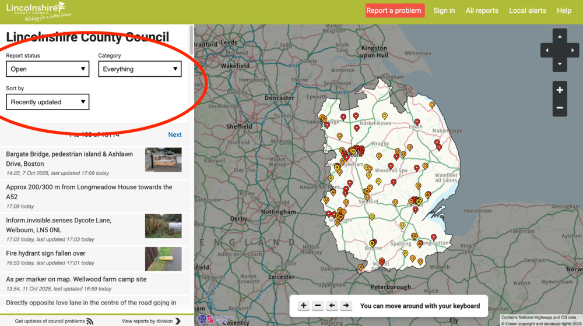
Task: Click the RSS feed icon for council updates
Action: (90, 321)
